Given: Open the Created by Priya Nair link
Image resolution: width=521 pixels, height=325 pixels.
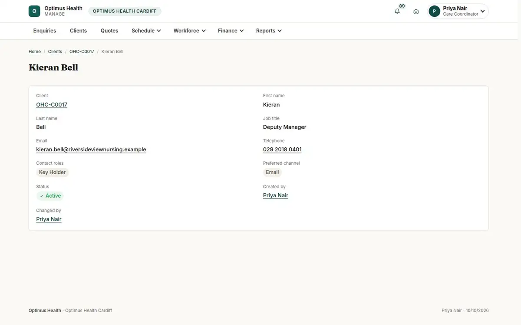Looking at the screenshot, I should [276, 195].
